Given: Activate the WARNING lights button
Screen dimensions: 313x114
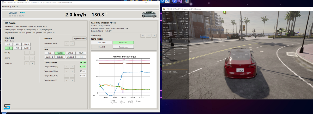Looking at the screenshot, I should tap(70, 57).
